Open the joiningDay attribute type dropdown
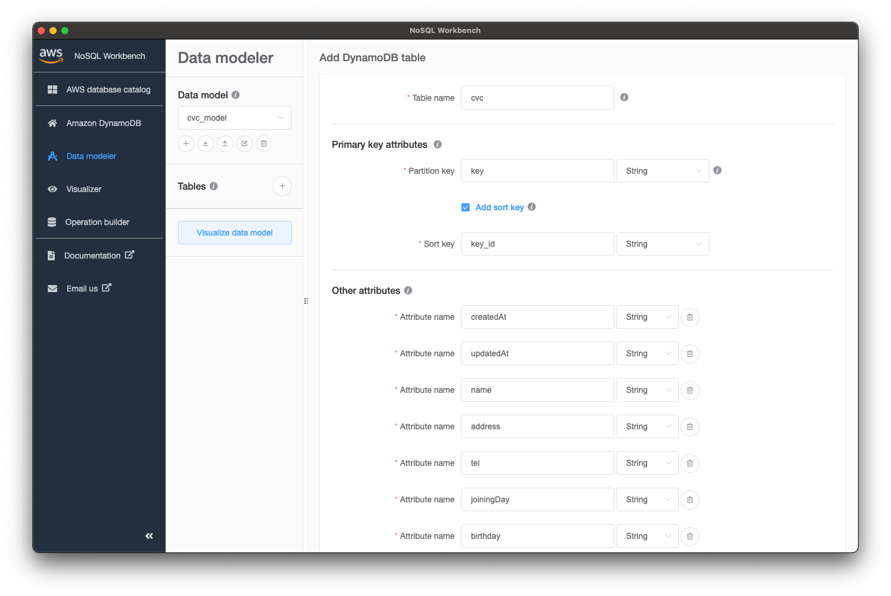Viewport: 891px width, 596px height. (x=648, y=499)
